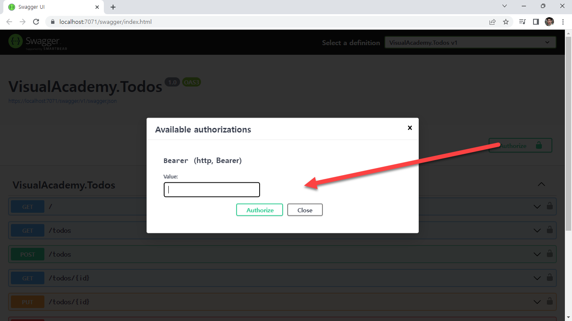Viewport: 572px width, 321px height.
Task: Click the Chrome profile avatar
Action: pos(549,22)
